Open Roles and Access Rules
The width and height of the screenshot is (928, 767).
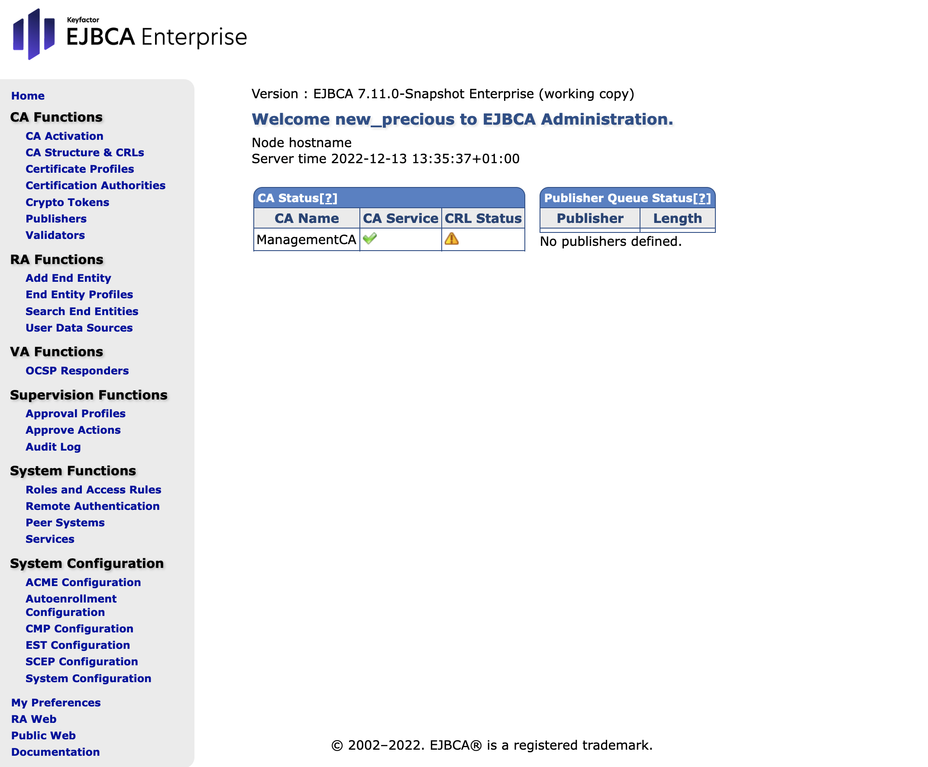tap(94, 490)
